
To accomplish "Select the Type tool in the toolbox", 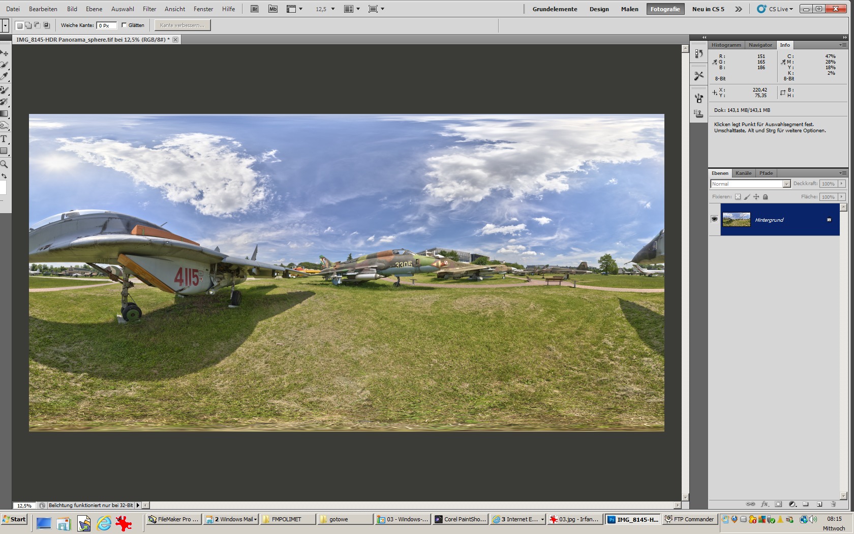I will coord(4,139).
